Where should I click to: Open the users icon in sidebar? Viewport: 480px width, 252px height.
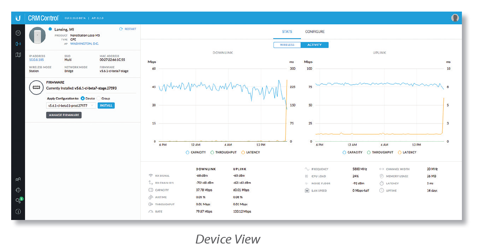tap(18, 179)
